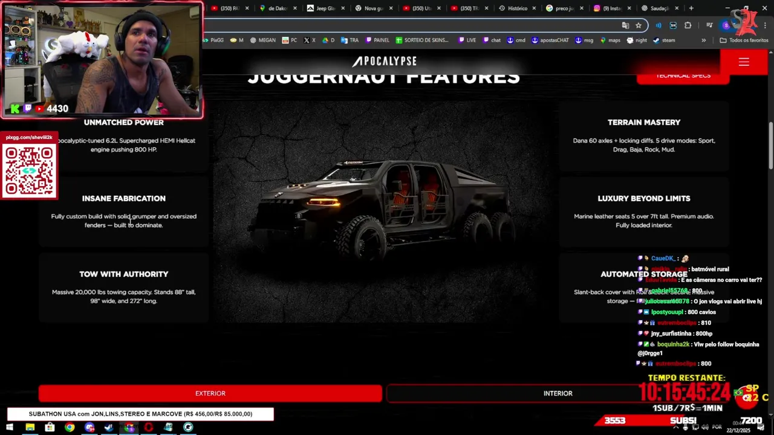Open the MEGAN bookmark
The height and width of the screenshot is (435, 774).
click(262, 40)
